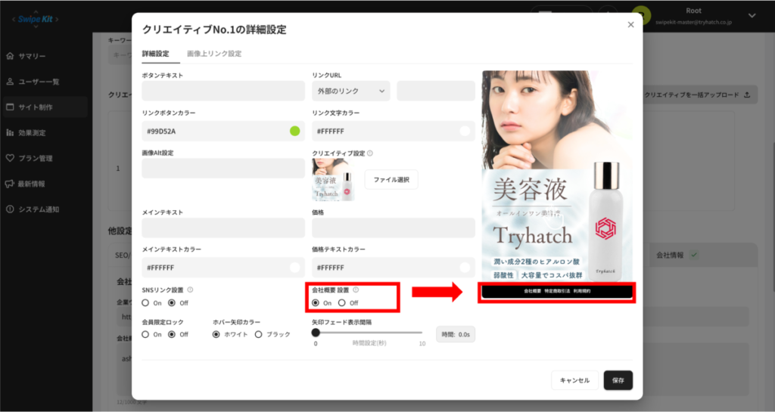Click the クリエイティブ設定 info help icon
Viewport: 775px width, 412px height.
coord(370,153)
